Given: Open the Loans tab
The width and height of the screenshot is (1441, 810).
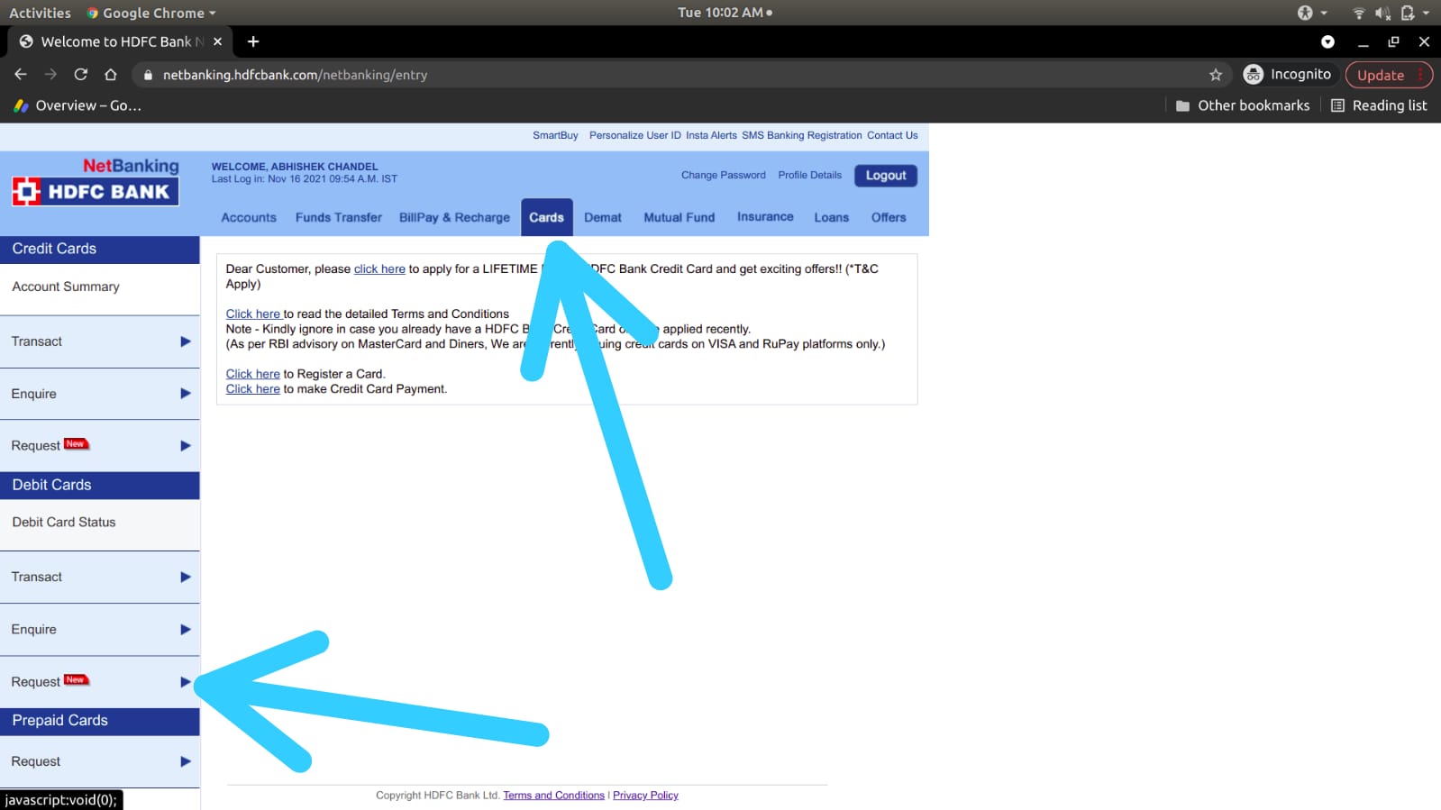Looking at the screenshot, I should 832,217.
